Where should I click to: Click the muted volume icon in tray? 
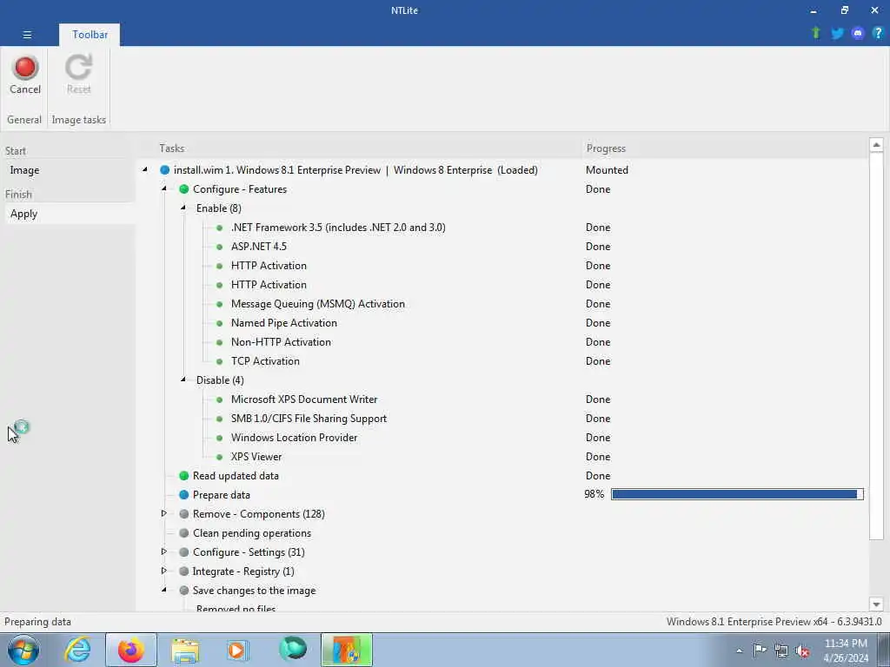802,651
